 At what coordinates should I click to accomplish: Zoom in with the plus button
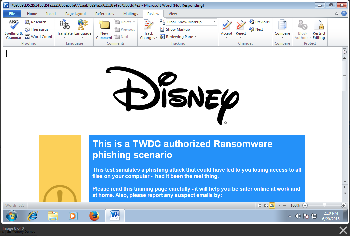coord(344,205)
